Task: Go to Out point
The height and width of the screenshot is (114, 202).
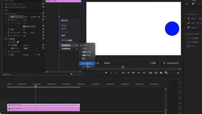Action: 144,73
